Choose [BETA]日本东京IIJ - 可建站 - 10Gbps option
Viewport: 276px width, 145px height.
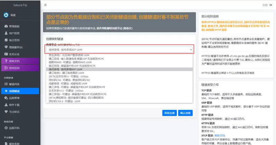(x=119, y=76)
